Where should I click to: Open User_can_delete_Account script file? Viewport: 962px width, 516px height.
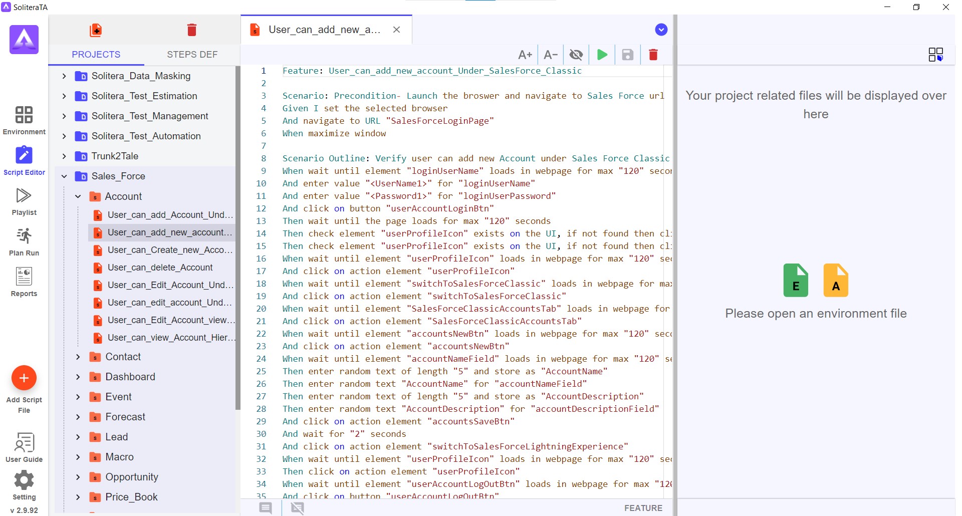[x=162, y=268]
